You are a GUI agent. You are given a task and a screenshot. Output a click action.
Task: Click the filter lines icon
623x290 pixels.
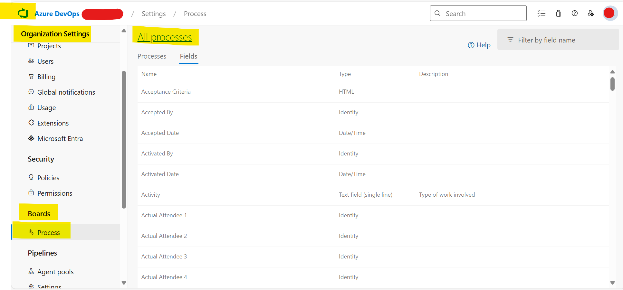pyautogui.click(x=510, y=40)
